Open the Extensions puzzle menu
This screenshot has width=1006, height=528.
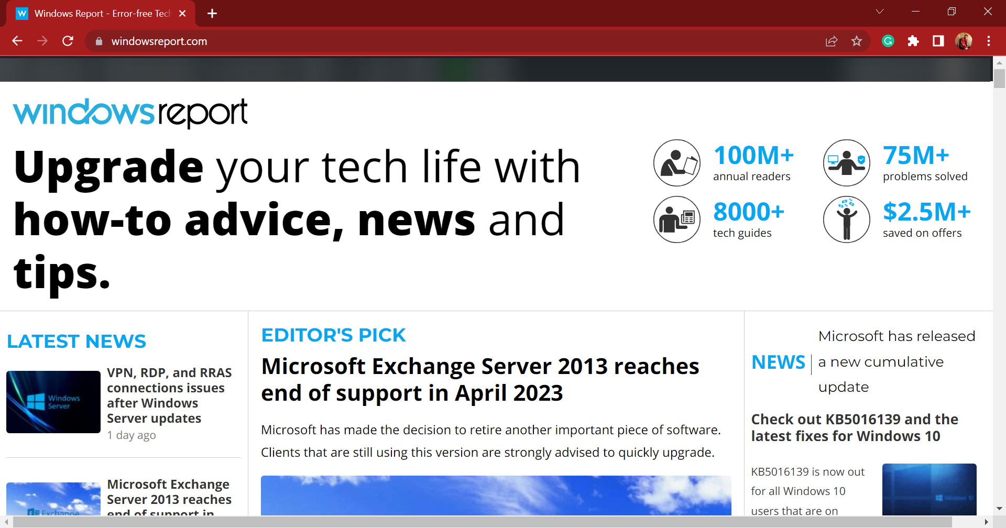tap(913, 41)
